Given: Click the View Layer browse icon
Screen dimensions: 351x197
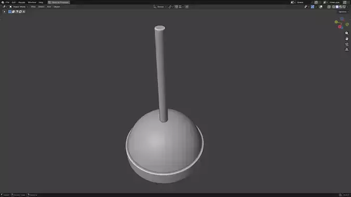Looking at the screenshot, I should (325, 2).
